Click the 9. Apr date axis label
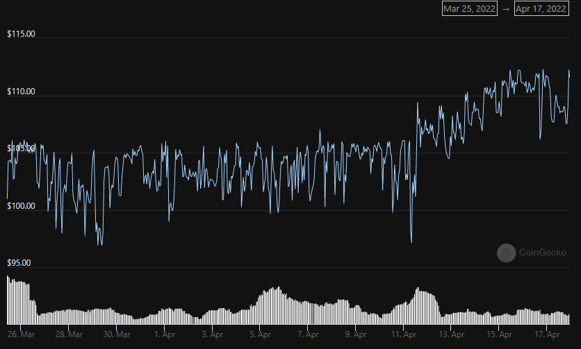 [x=356, y=334]
